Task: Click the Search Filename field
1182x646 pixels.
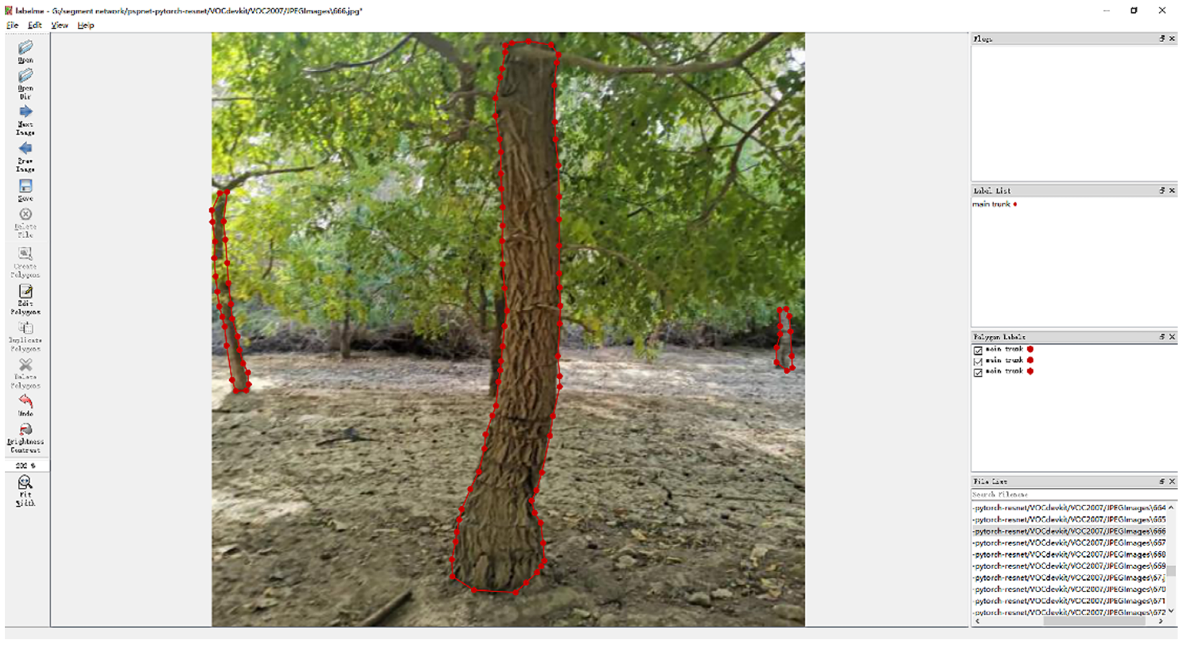Action: click(x=1073, y=494)
